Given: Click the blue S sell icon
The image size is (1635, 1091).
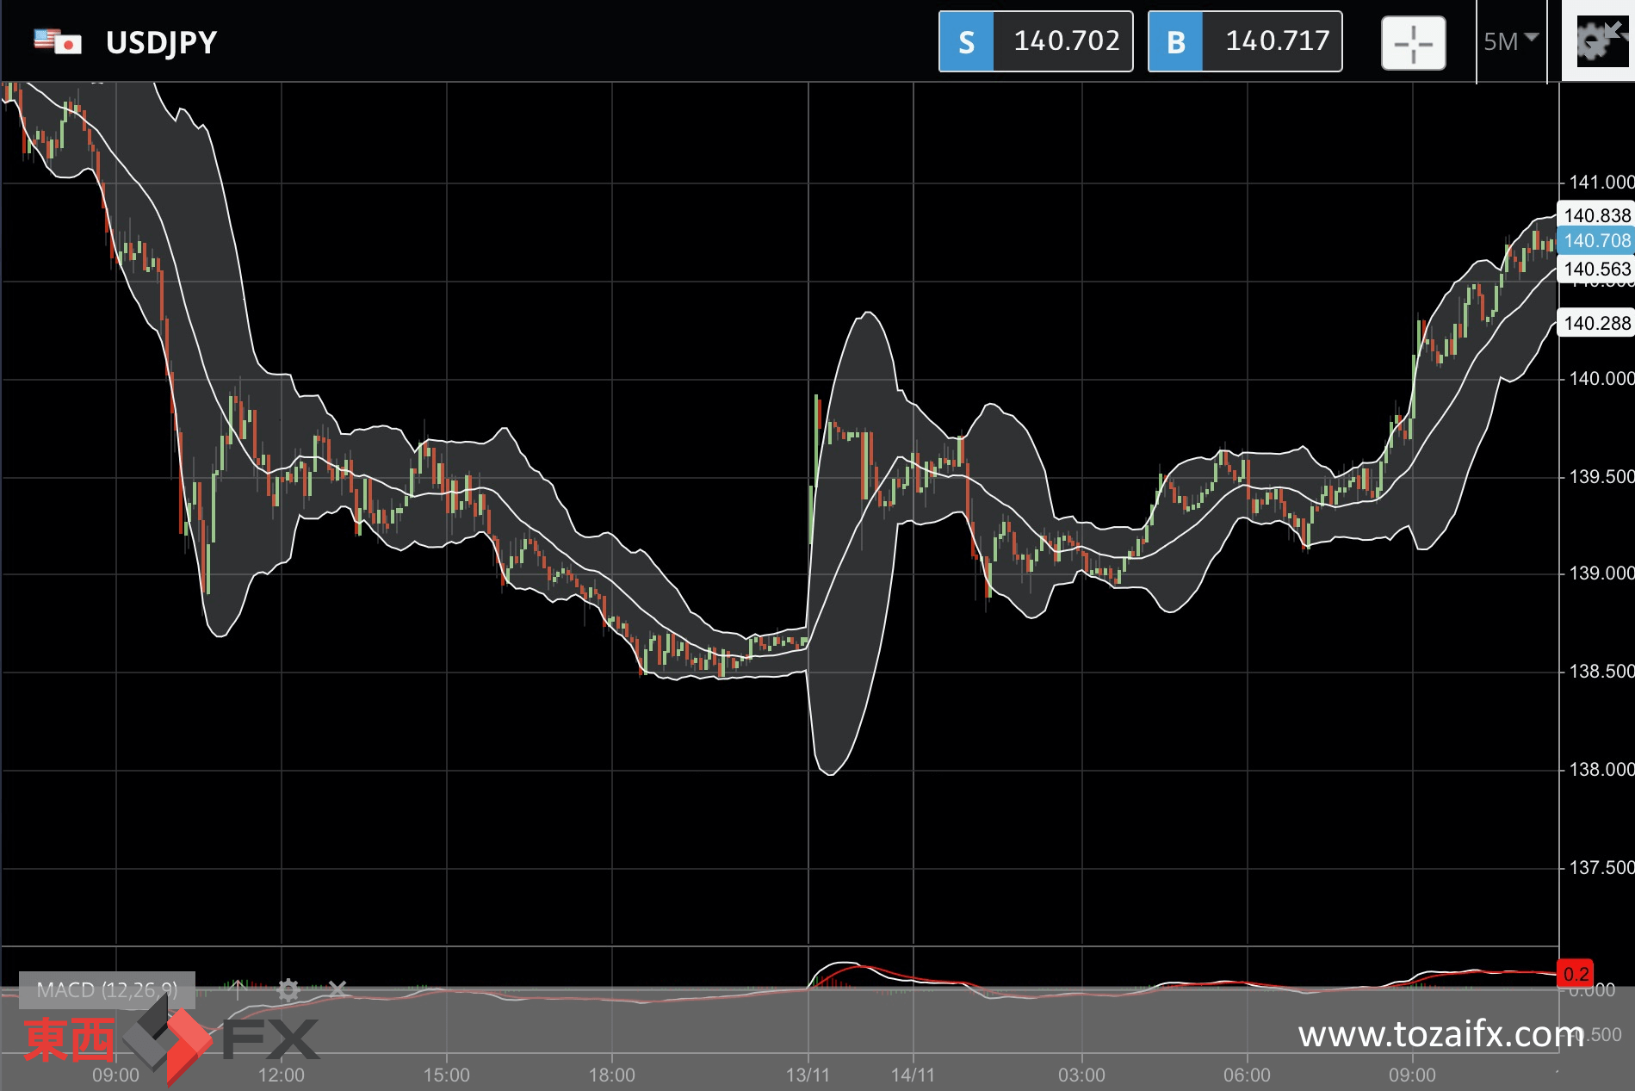Looking at the screenshot, I should [966, 42].
